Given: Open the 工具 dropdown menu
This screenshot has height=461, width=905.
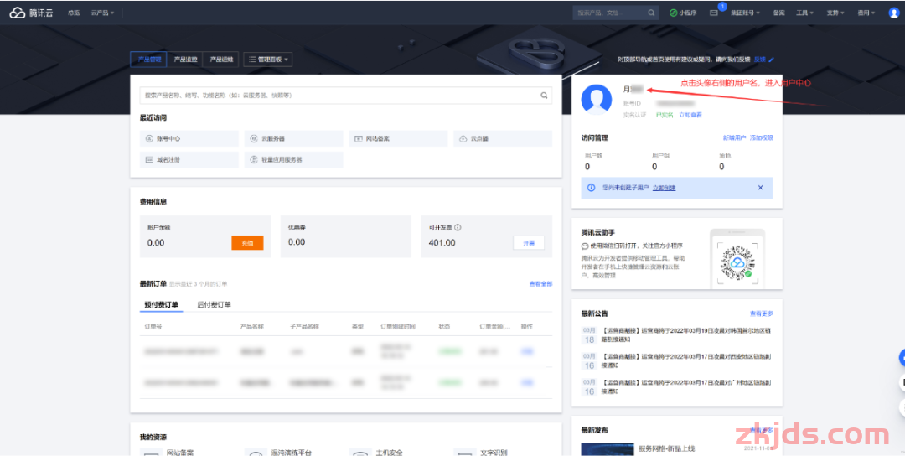Looking at the screenshot, I should 804,13.
